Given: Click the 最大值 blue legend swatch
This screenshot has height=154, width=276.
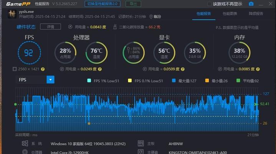Looking at the screenshot, I should coord(174,81).
